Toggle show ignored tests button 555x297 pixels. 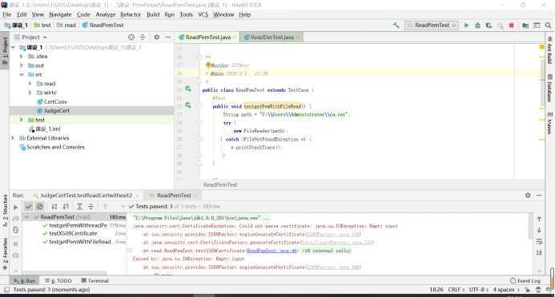[40, 207]
